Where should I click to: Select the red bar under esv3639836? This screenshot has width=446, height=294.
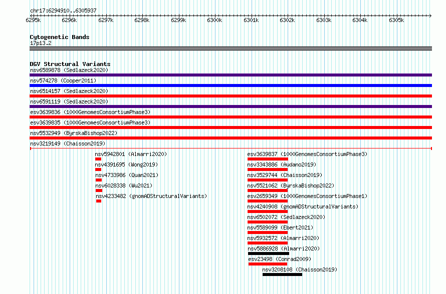click(231, 117)
